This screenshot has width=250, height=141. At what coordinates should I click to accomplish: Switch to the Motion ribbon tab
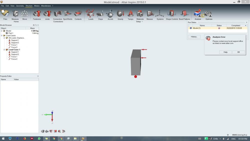tap(37, 6)
